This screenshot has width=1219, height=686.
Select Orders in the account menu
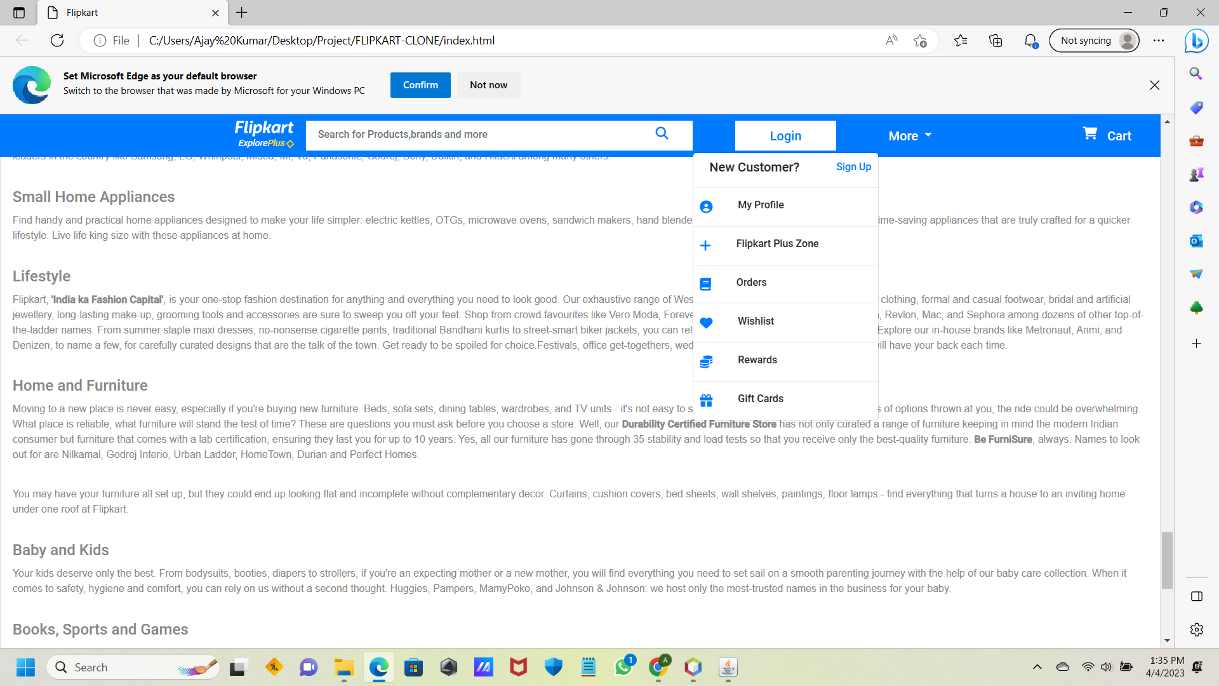[x=751, y=282]
